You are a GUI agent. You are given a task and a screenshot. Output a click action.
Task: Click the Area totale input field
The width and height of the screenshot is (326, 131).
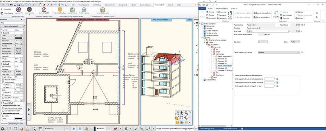pyautogui.click(x=268, y=31)
